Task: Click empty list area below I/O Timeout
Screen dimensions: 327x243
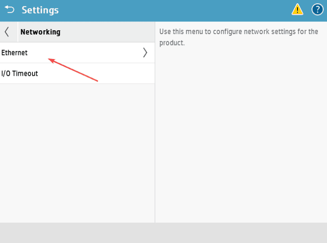Action: click(x=77, y=152)
